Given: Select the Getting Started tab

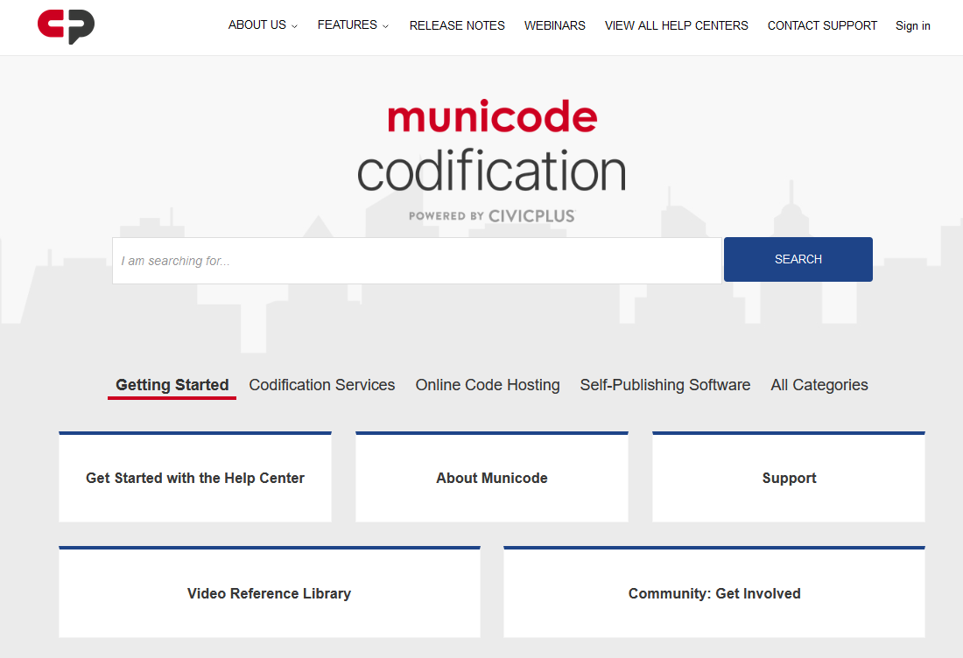Looking at the screenshot, I should coord(172,386).
